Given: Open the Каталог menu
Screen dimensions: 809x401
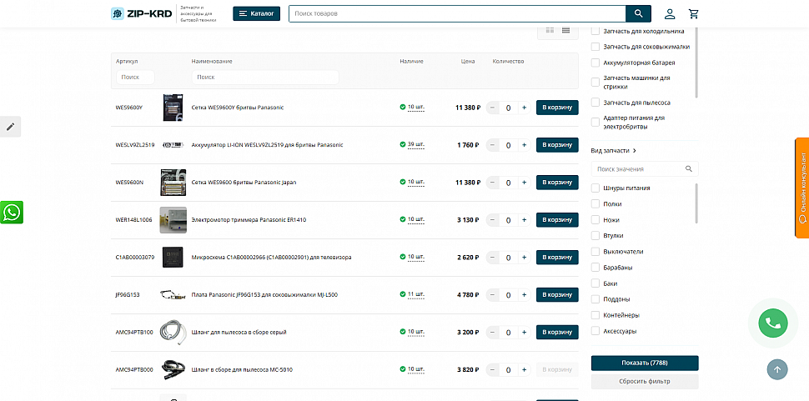Looking at the screenshot, I should click(256, 13).
